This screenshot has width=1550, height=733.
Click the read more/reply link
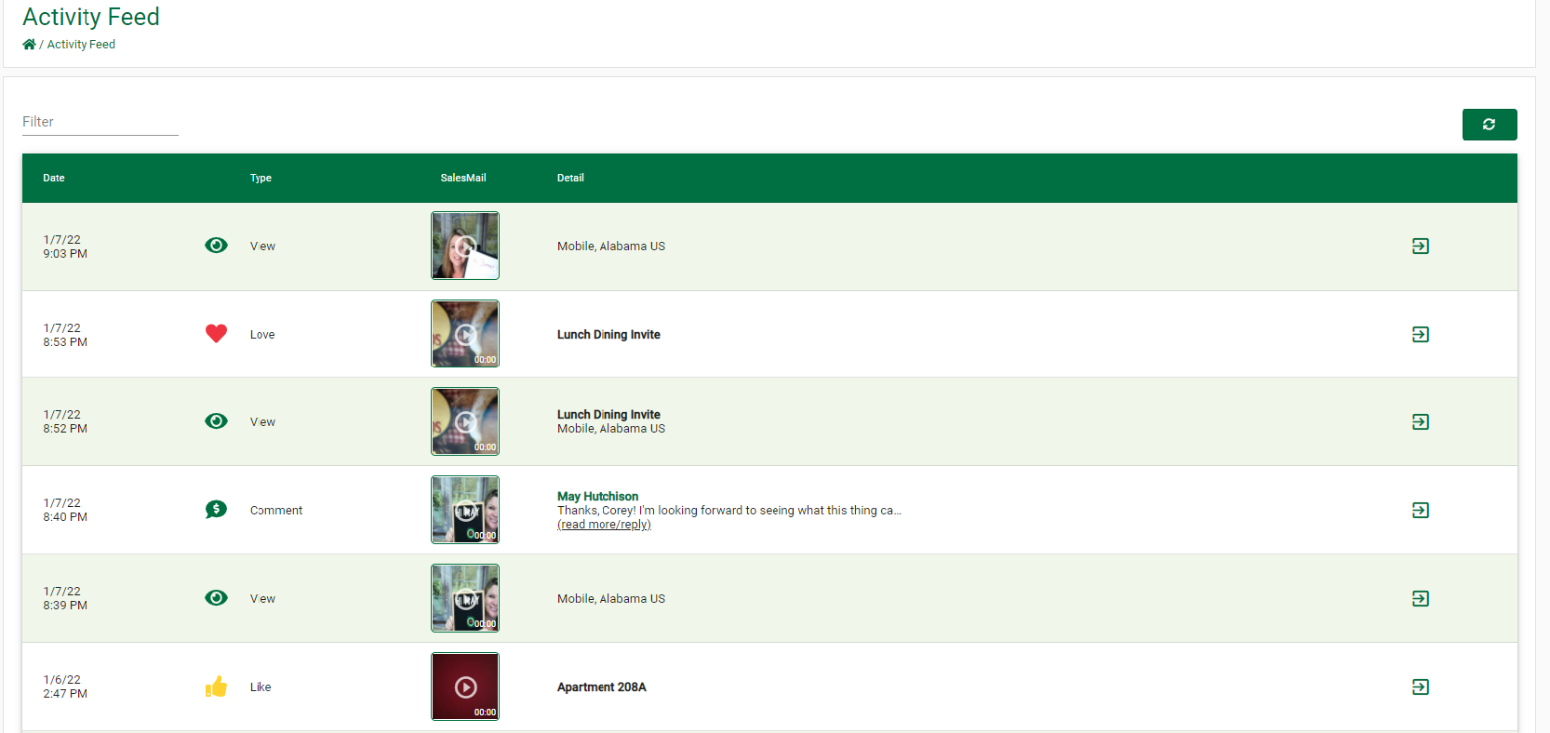click(604, 525)
